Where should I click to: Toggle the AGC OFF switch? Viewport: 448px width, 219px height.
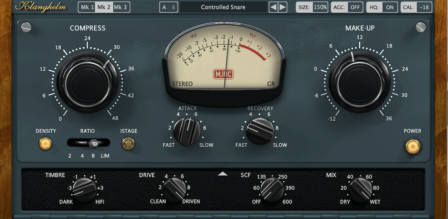click(347, 7)
